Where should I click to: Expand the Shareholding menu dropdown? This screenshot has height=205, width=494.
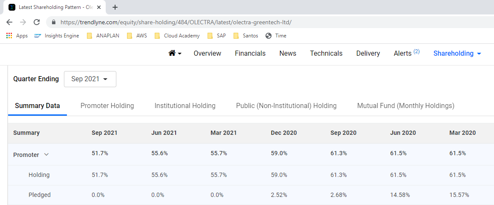pyautogui.click(x=457, y=53)
